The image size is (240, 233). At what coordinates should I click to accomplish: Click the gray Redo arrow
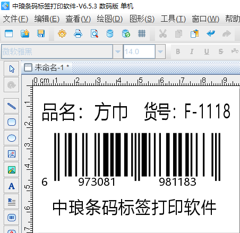(227, 33)
